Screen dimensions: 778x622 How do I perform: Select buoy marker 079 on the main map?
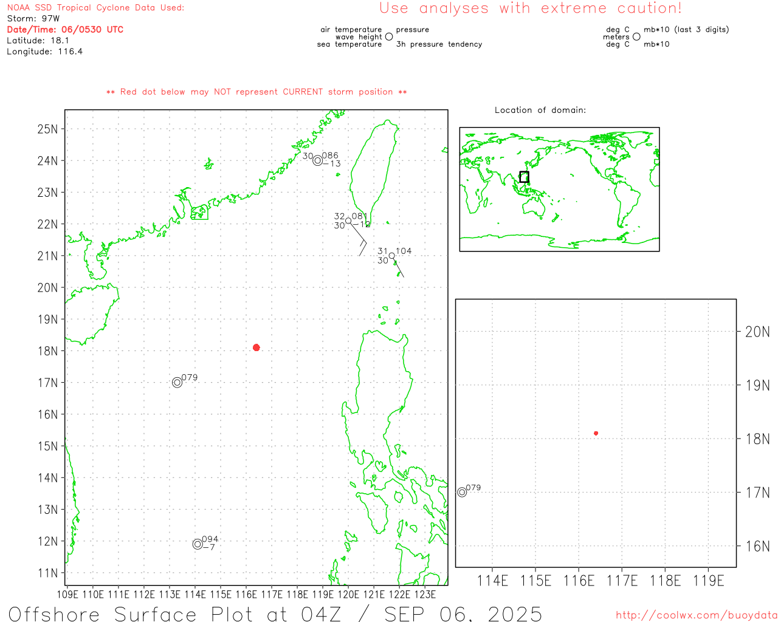pyautogui.click(x=177, y=383)
